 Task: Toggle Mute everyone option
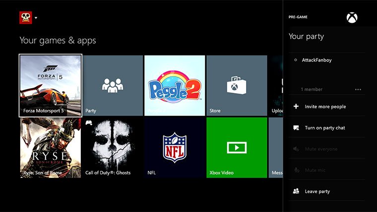[x=320, y=149]
